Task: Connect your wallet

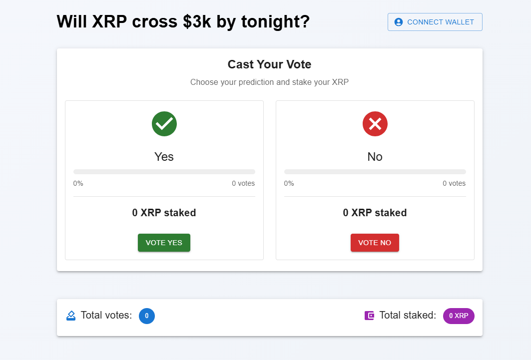Action: coord(435,22)
